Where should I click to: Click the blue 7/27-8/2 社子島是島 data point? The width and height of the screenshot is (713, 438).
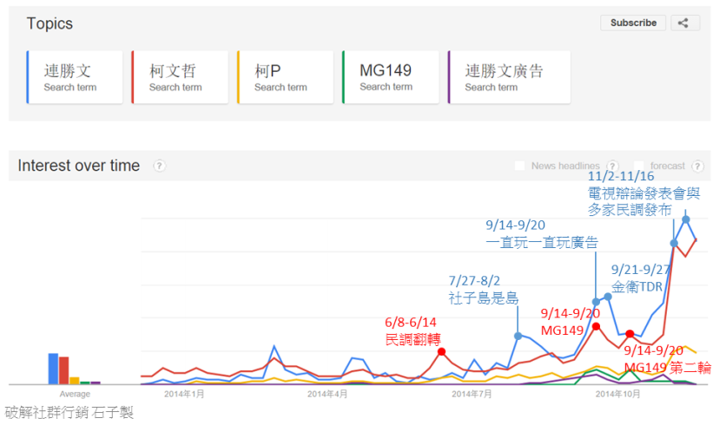coord(518,336)
